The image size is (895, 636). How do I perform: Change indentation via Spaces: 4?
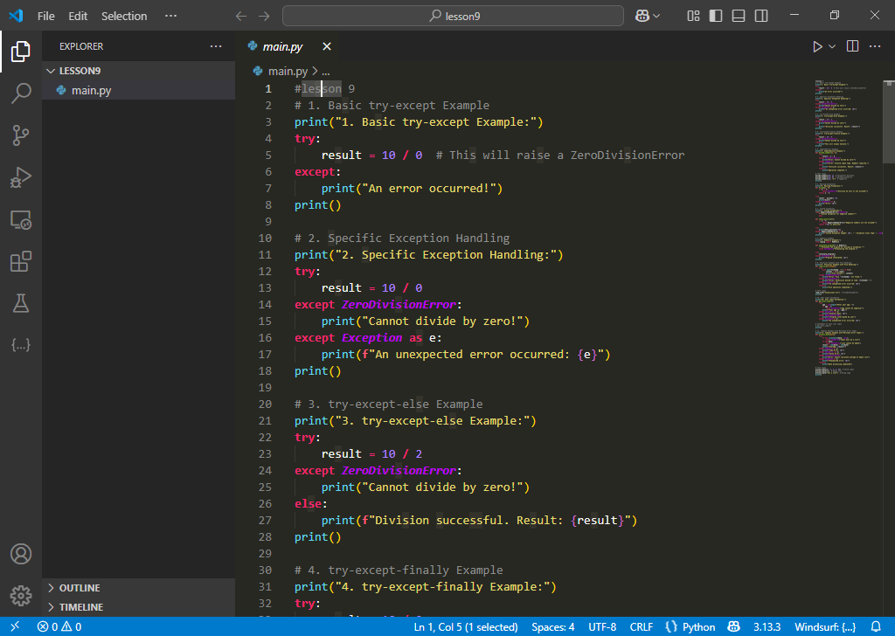pos(552,626)
